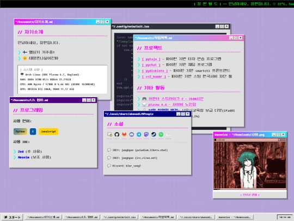294x221 pixels.
Task: Open the Spotify green icon
Action: coord(161,134)
